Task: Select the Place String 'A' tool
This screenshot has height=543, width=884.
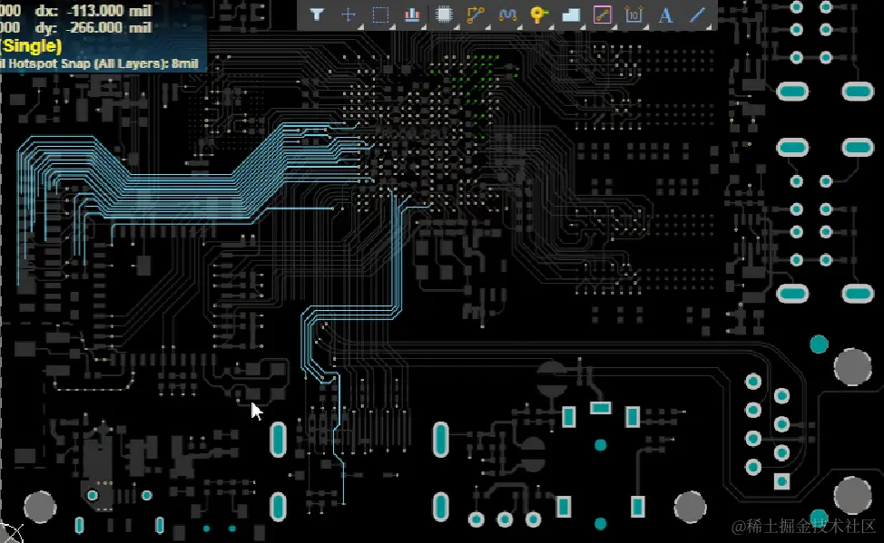Action: [666, 15]
